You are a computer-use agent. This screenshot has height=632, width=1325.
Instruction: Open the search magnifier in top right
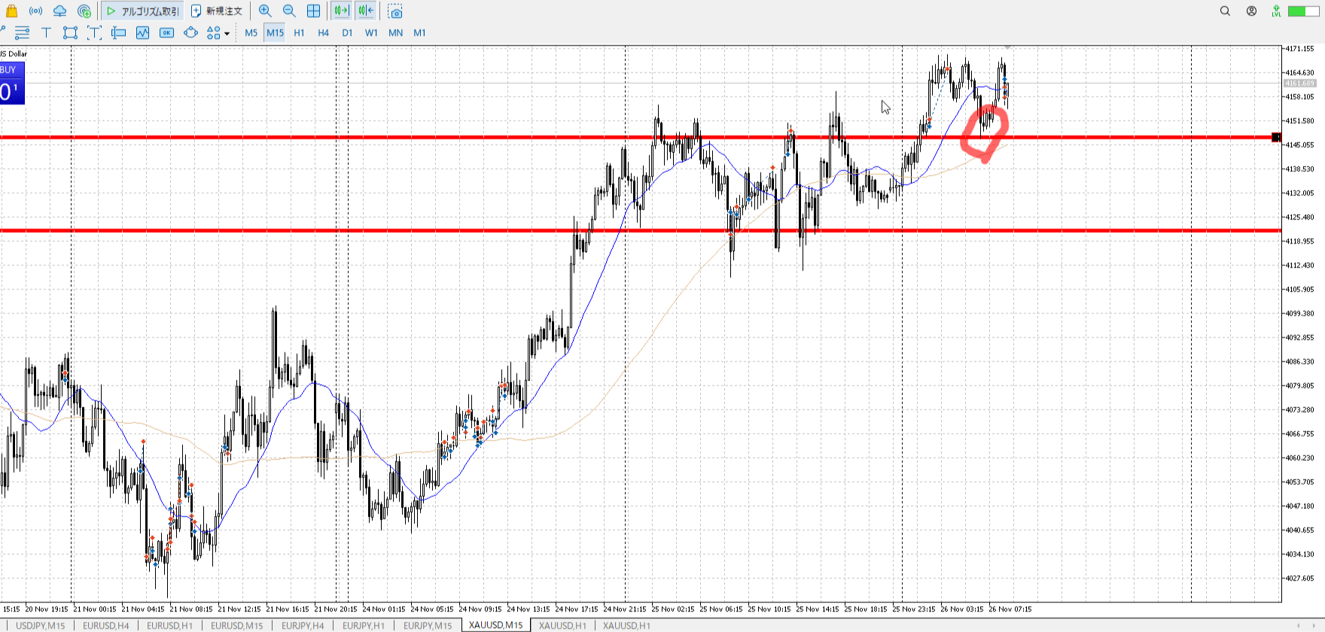[x=1225, y=11]
